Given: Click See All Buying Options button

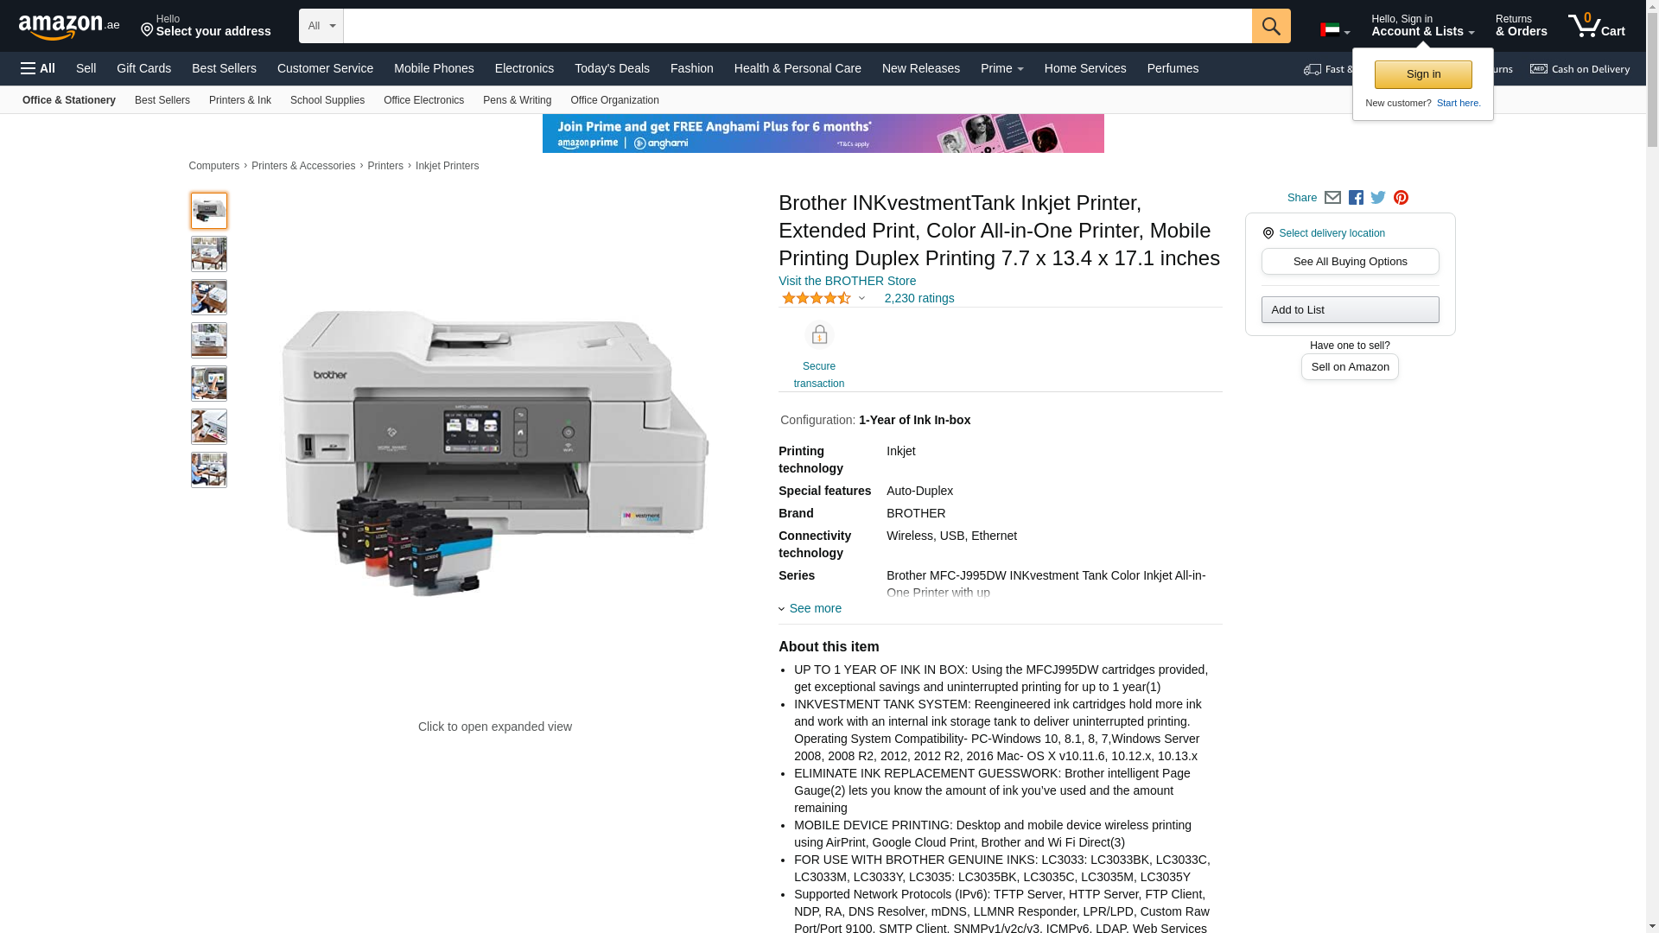Looking at the screenshot, I should [1350, 262].
